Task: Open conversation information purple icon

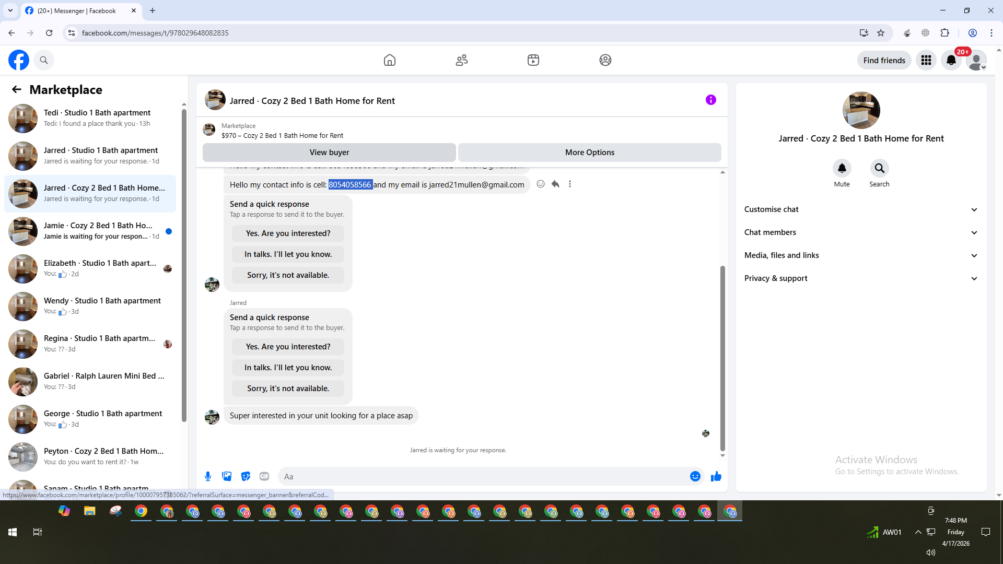Action: (x=710, y=100)
